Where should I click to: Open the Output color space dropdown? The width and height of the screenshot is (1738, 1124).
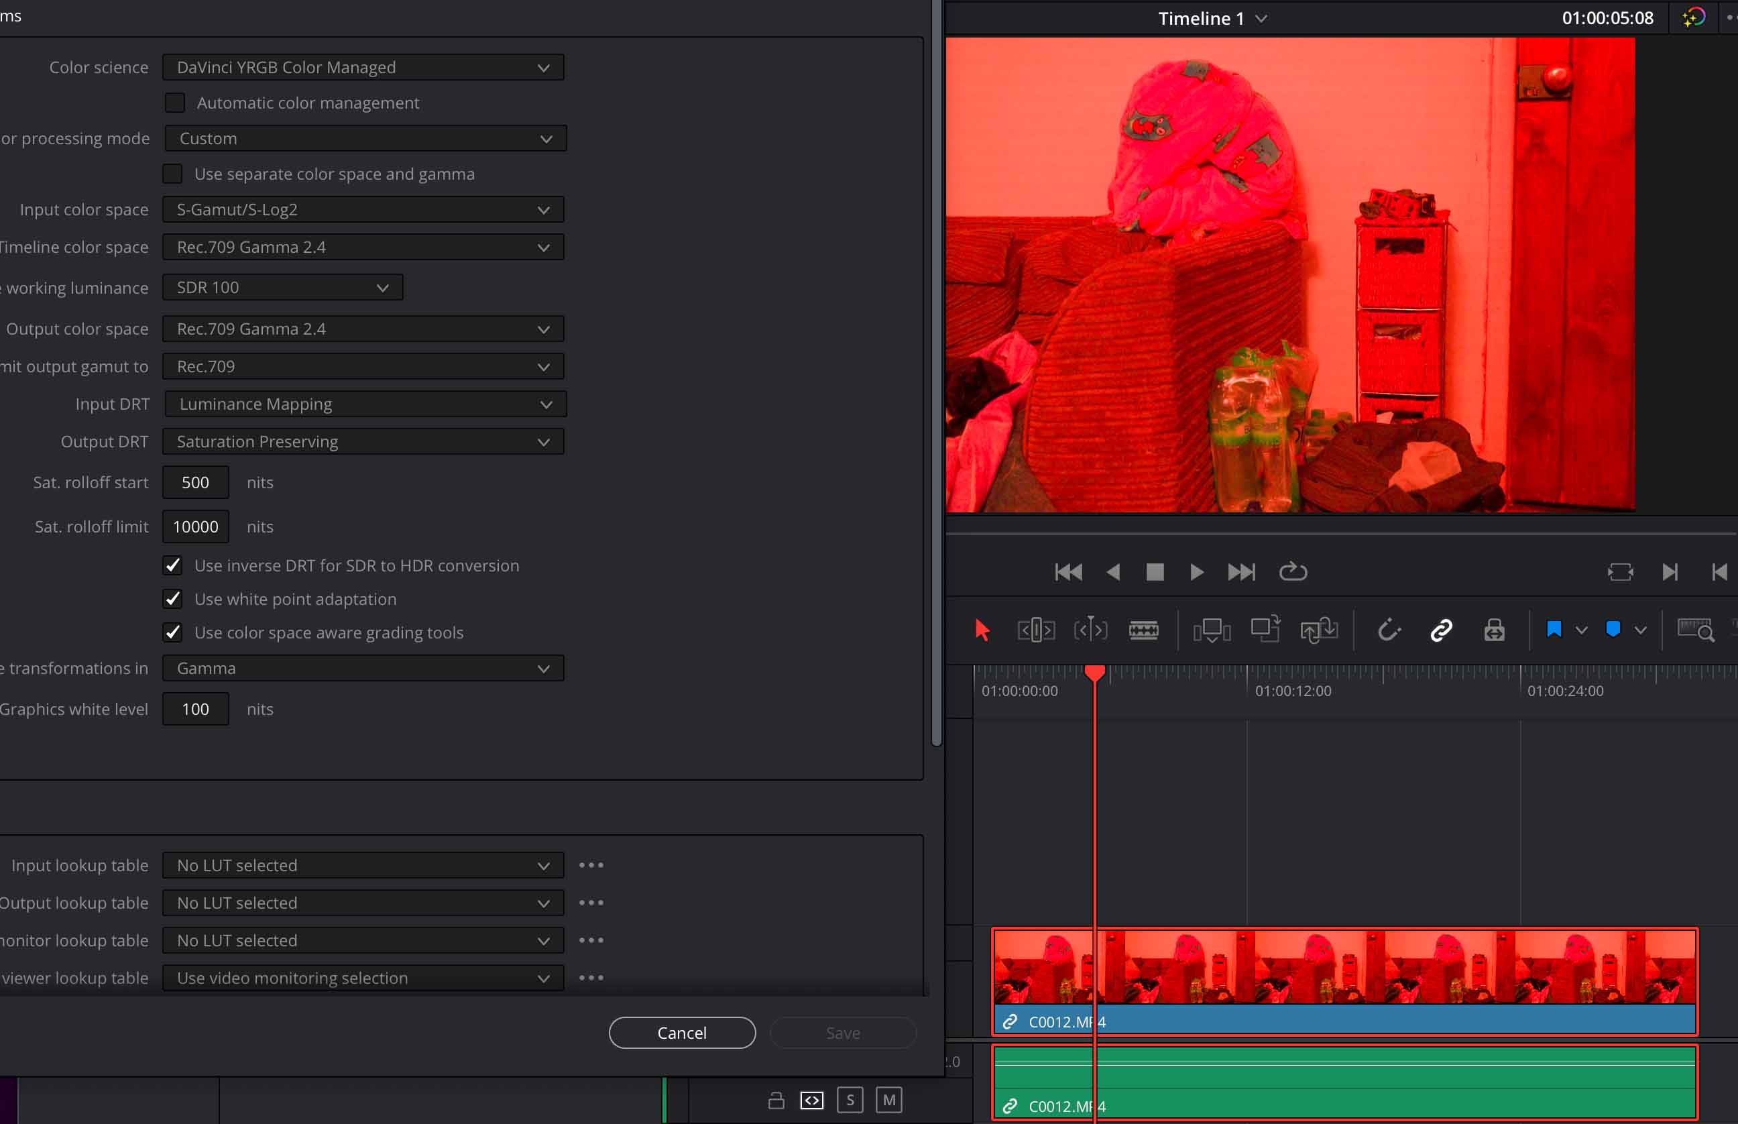click(363, 329)
